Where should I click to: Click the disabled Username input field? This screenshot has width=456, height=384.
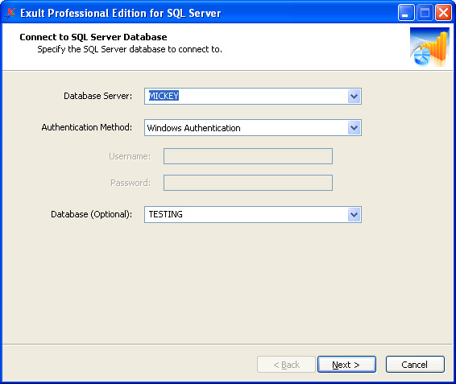tap(248, 156)
